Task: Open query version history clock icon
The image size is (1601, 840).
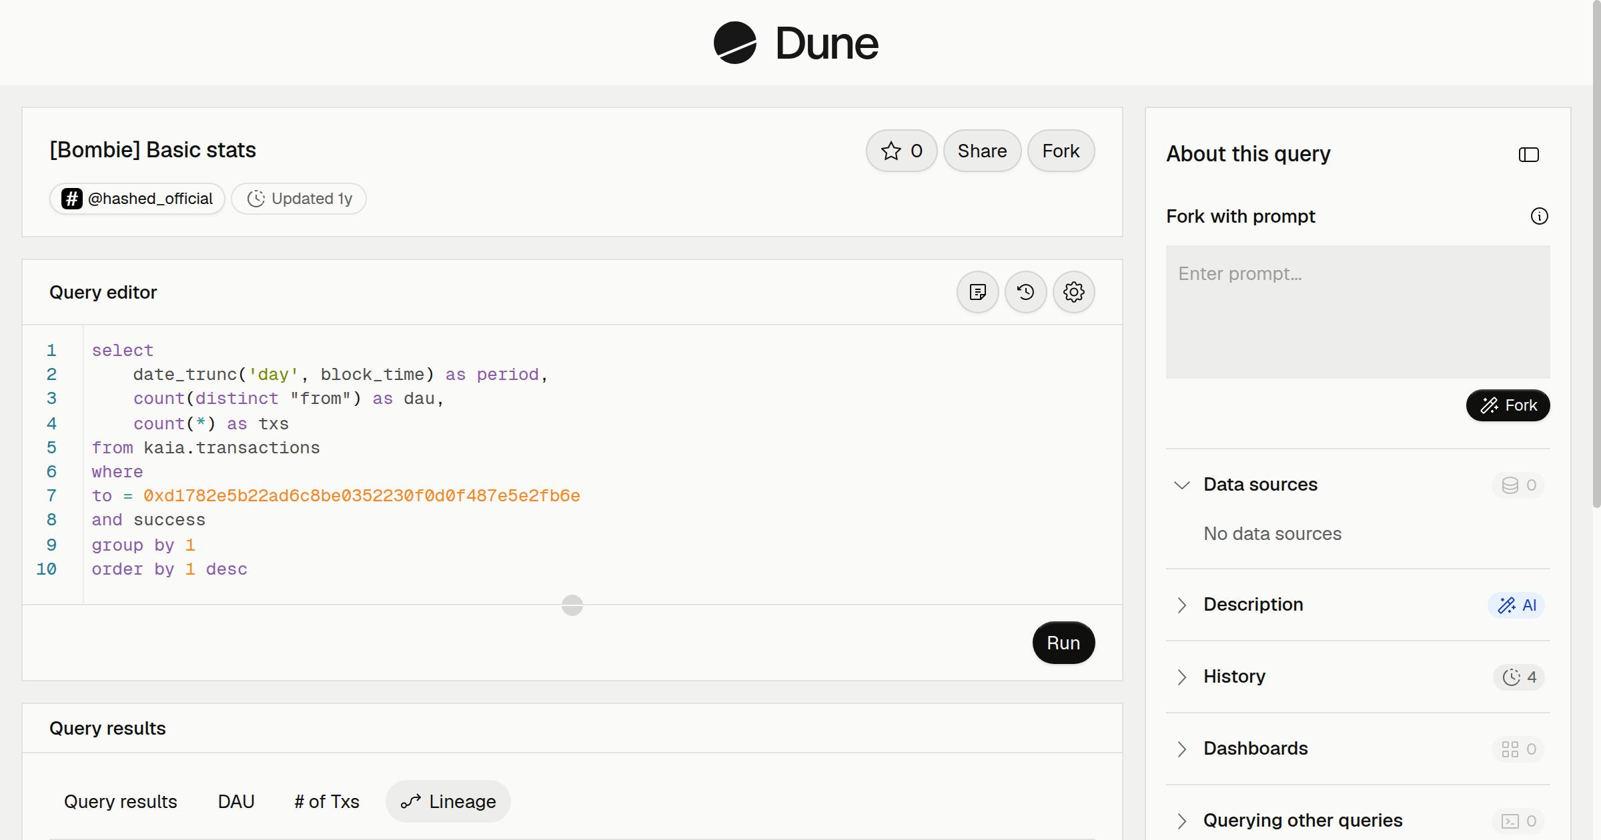Action: 1025,292
